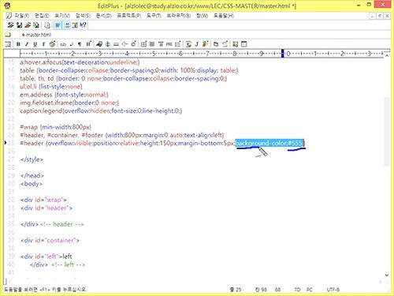The width and height of the screenshot is (394, 296).
Task: Insert a non-breaking space with the 'nb' icon
Action: click(63, 44)
